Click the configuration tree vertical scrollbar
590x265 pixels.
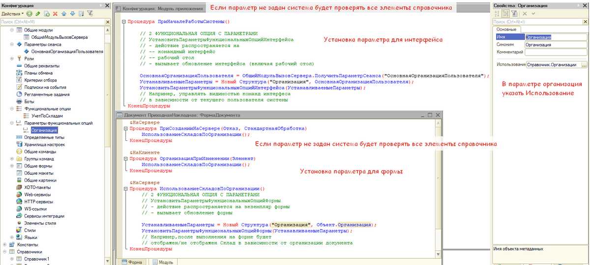[107, 145]
